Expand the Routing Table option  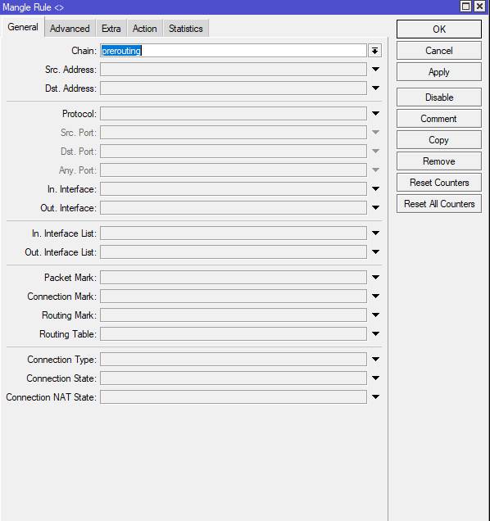(x=375, y=334)
